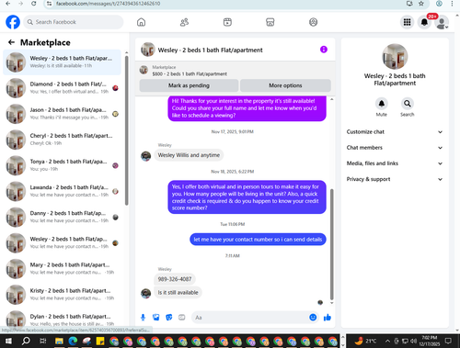Attach a file using the photo icon
This screenshot has height=348, width=460.
(x=155, y=318)
